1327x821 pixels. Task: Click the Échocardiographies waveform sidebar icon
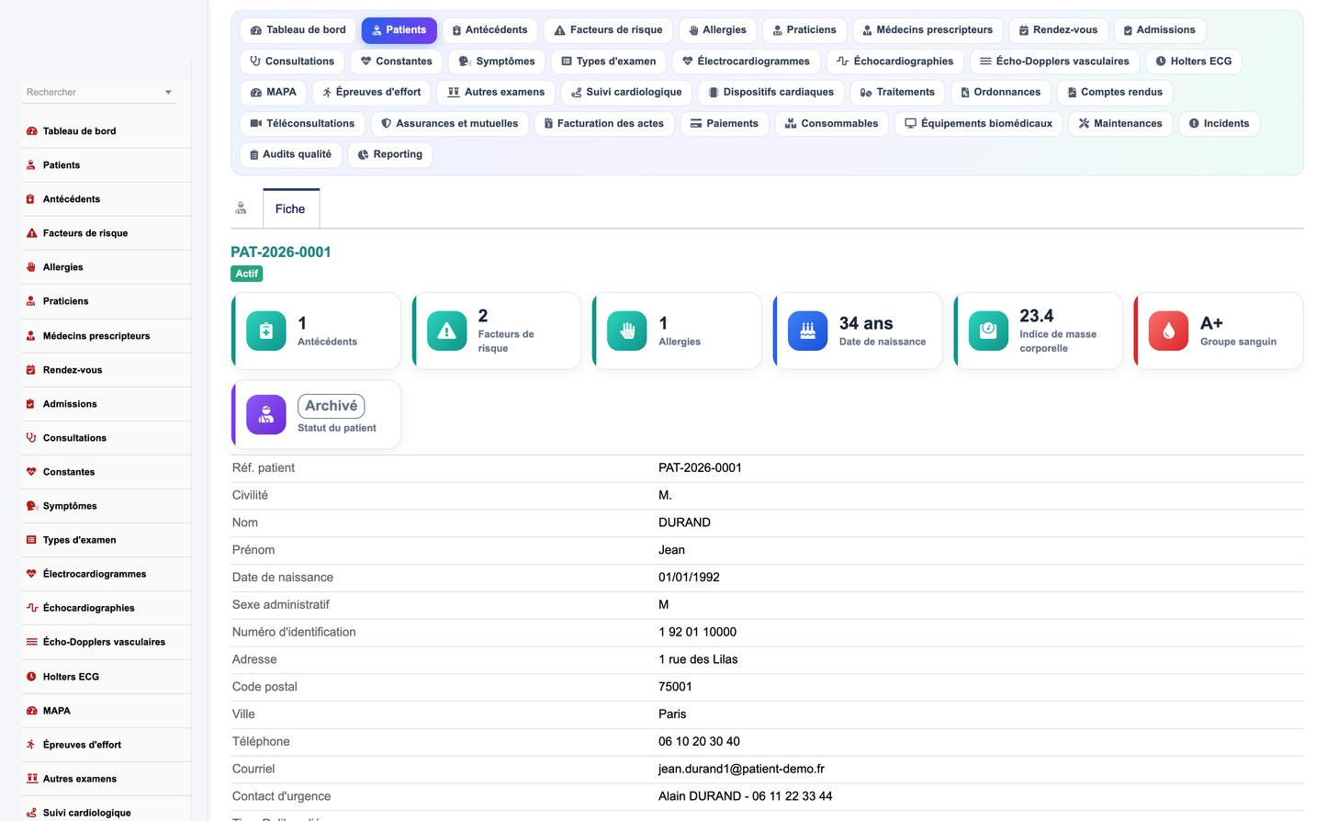coord(31,608)
